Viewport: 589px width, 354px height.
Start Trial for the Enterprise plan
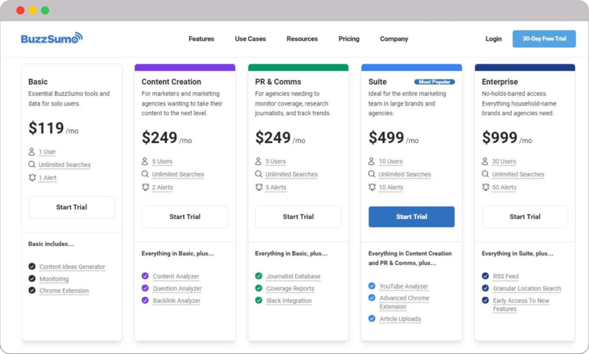[x=525, y=217]
